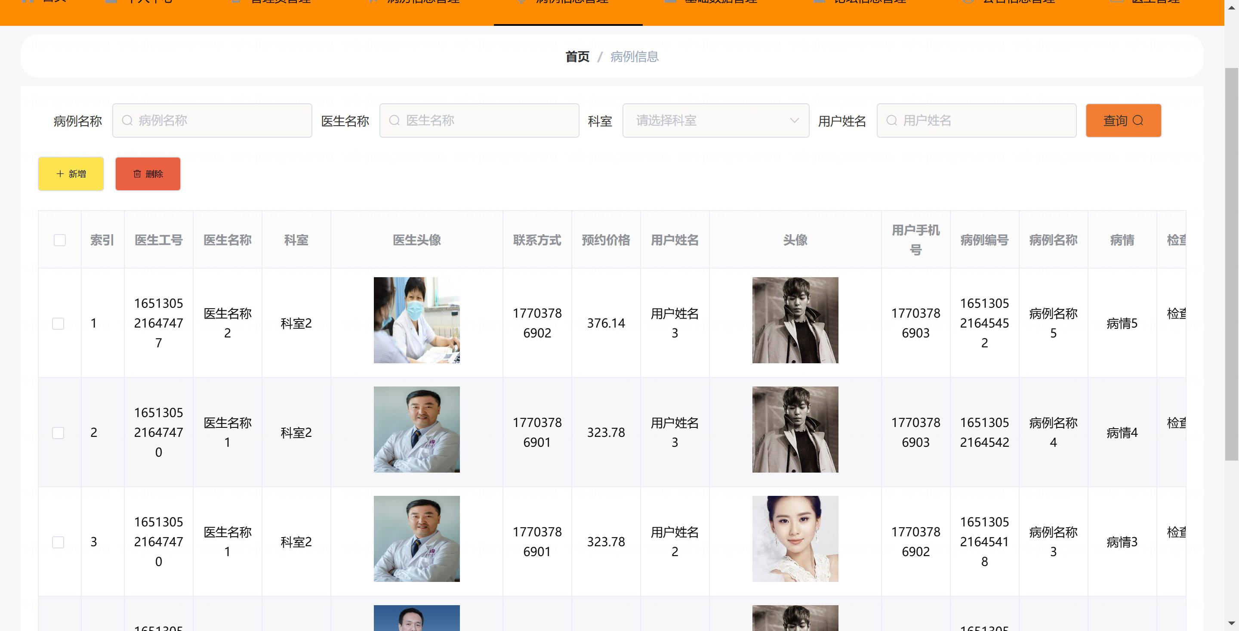Click the 索引 column header
1239x631 pixels.
tap(102, 240)
